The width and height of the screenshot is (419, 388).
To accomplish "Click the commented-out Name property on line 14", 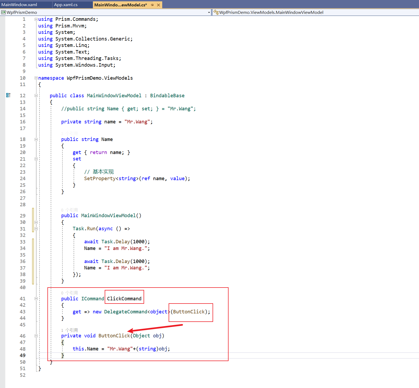I will [x=128, y=109].
